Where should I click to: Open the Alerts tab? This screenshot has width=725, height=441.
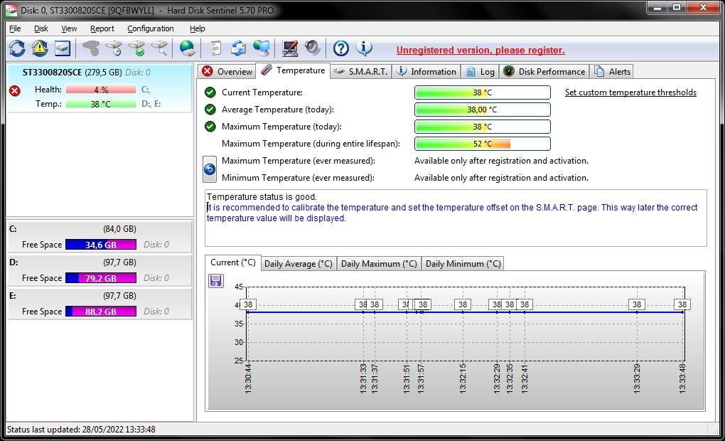pos(612,71)
